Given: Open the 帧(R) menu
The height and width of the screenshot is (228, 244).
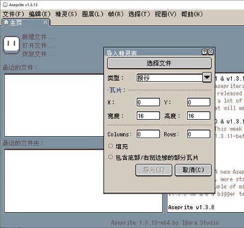Looking at the screenshot, I should pyautogui.click(x=116, y=14).
